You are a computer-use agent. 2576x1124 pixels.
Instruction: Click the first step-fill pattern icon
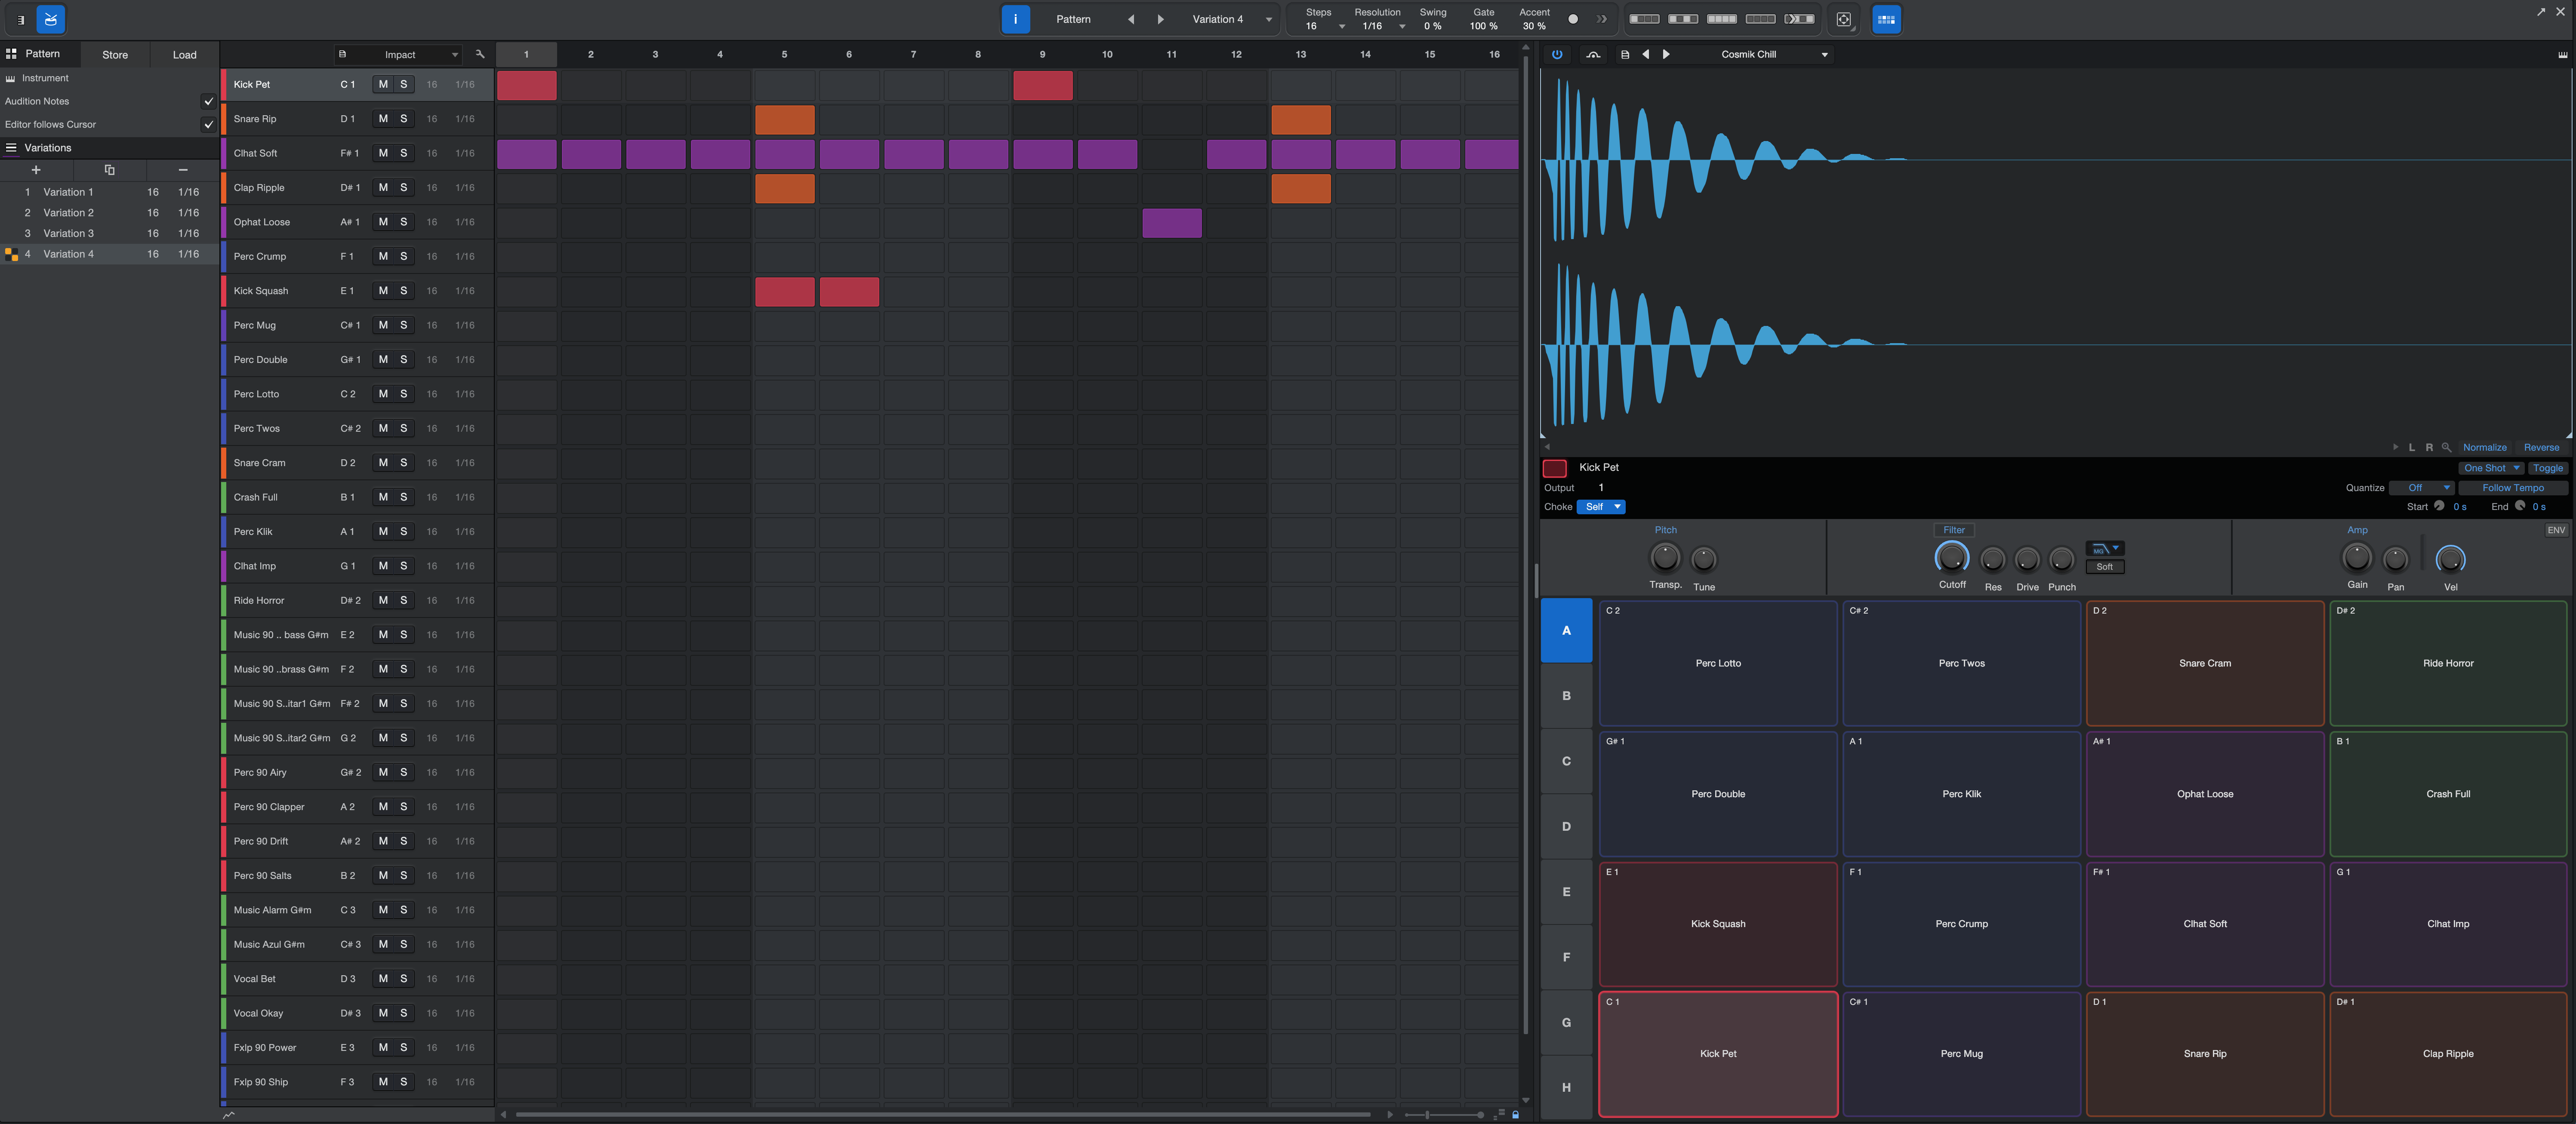(x=1645, y=19)
